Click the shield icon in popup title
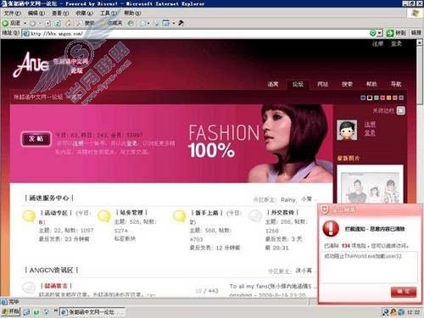 pyautogui.click(x=325, y=209)
